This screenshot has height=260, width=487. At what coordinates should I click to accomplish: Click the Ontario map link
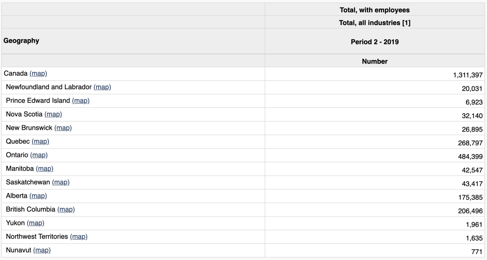pyautogui.click(x=39, y=155)
